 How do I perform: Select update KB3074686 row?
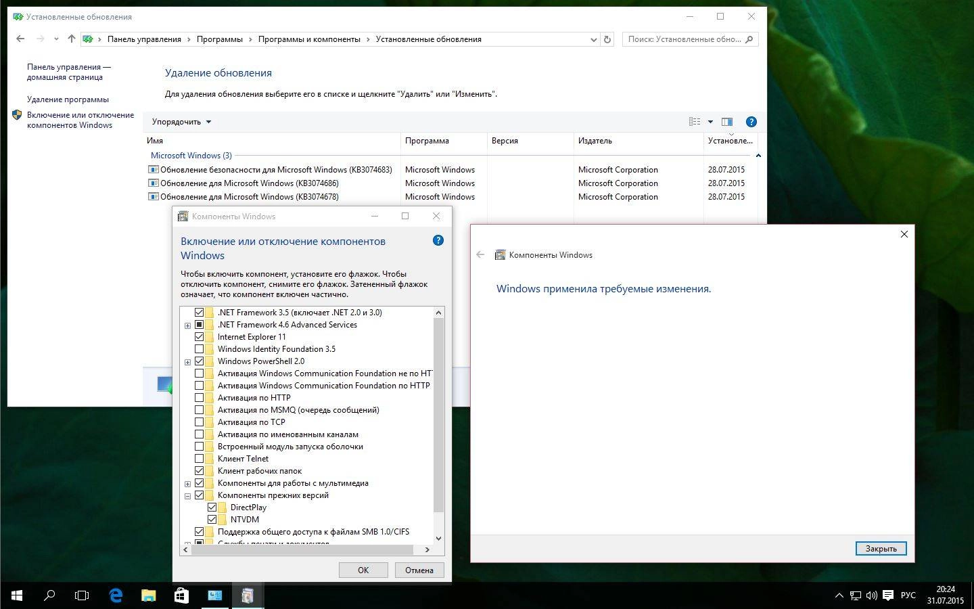[x=450, y=183]
